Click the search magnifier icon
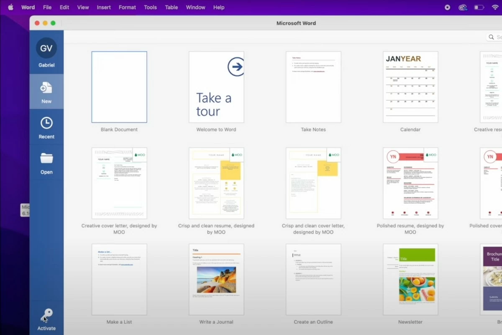The height and width of the screenshot is (335, 502). [492, 37]
